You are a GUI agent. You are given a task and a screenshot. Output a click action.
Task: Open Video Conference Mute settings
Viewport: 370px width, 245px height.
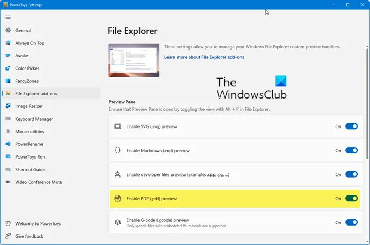pyautogui.click(x=51, y=182)
